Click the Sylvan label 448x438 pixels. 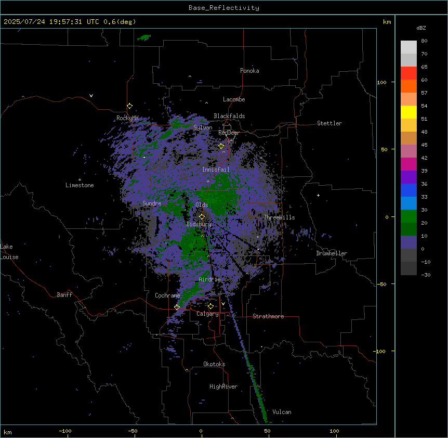tap(203, 127)
